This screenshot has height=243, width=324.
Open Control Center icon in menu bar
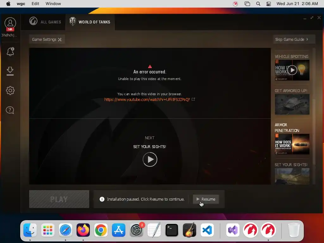tap(269, 4)
